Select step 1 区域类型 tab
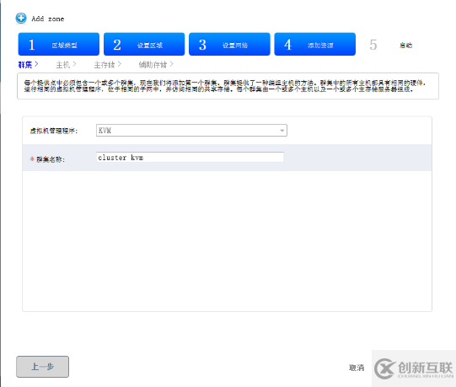Viewport: 456px width, 387px height. (59, 44)
